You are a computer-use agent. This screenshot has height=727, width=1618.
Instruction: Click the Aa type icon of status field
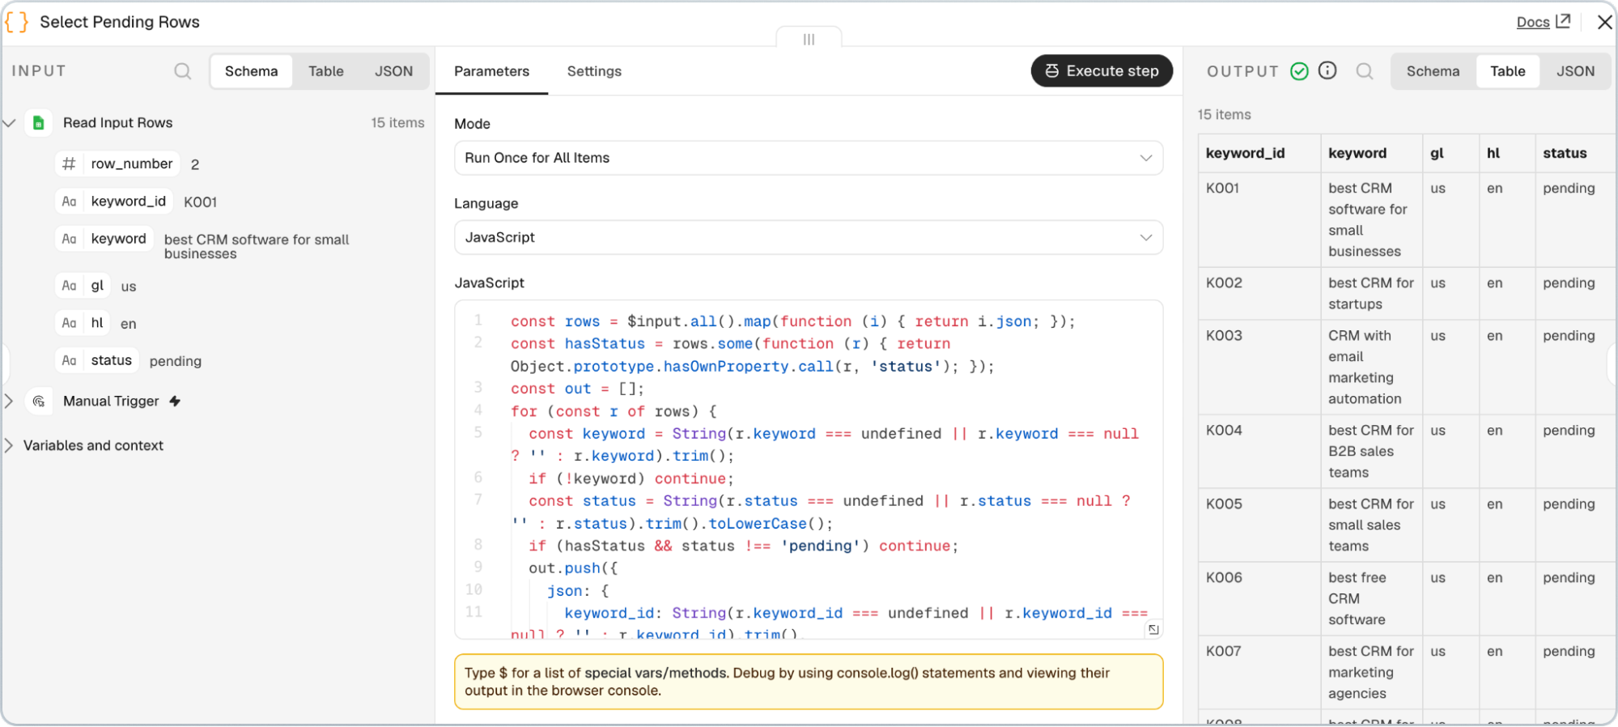click(x=70, y=360)
